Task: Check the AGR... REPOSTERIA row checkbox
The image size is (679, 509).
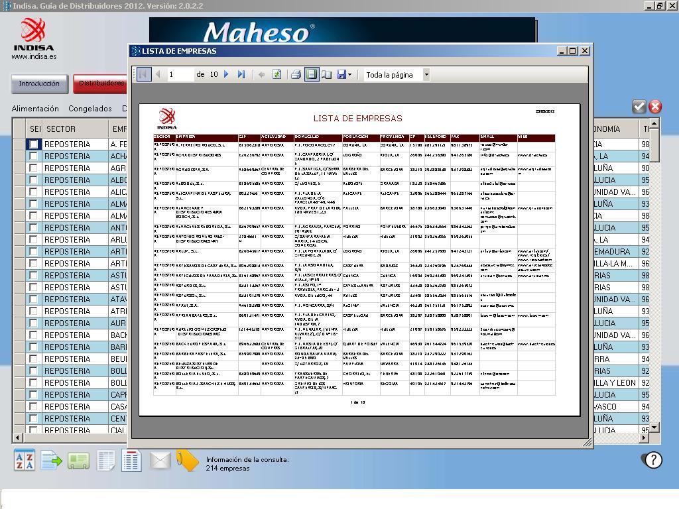Action: click(33, 168)
